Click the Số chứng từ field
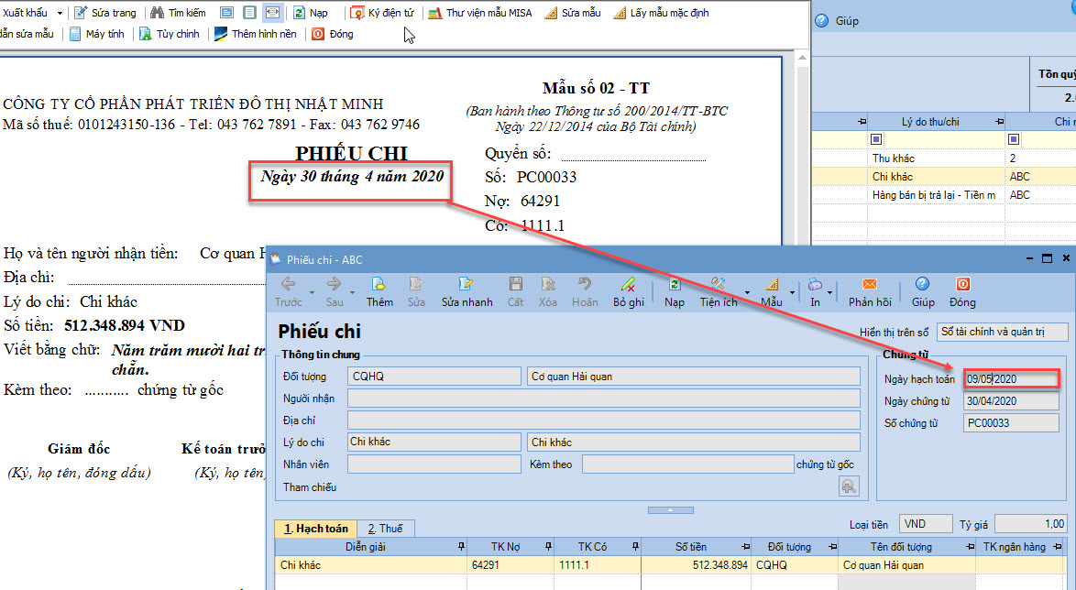 (x=1012, y=422)
